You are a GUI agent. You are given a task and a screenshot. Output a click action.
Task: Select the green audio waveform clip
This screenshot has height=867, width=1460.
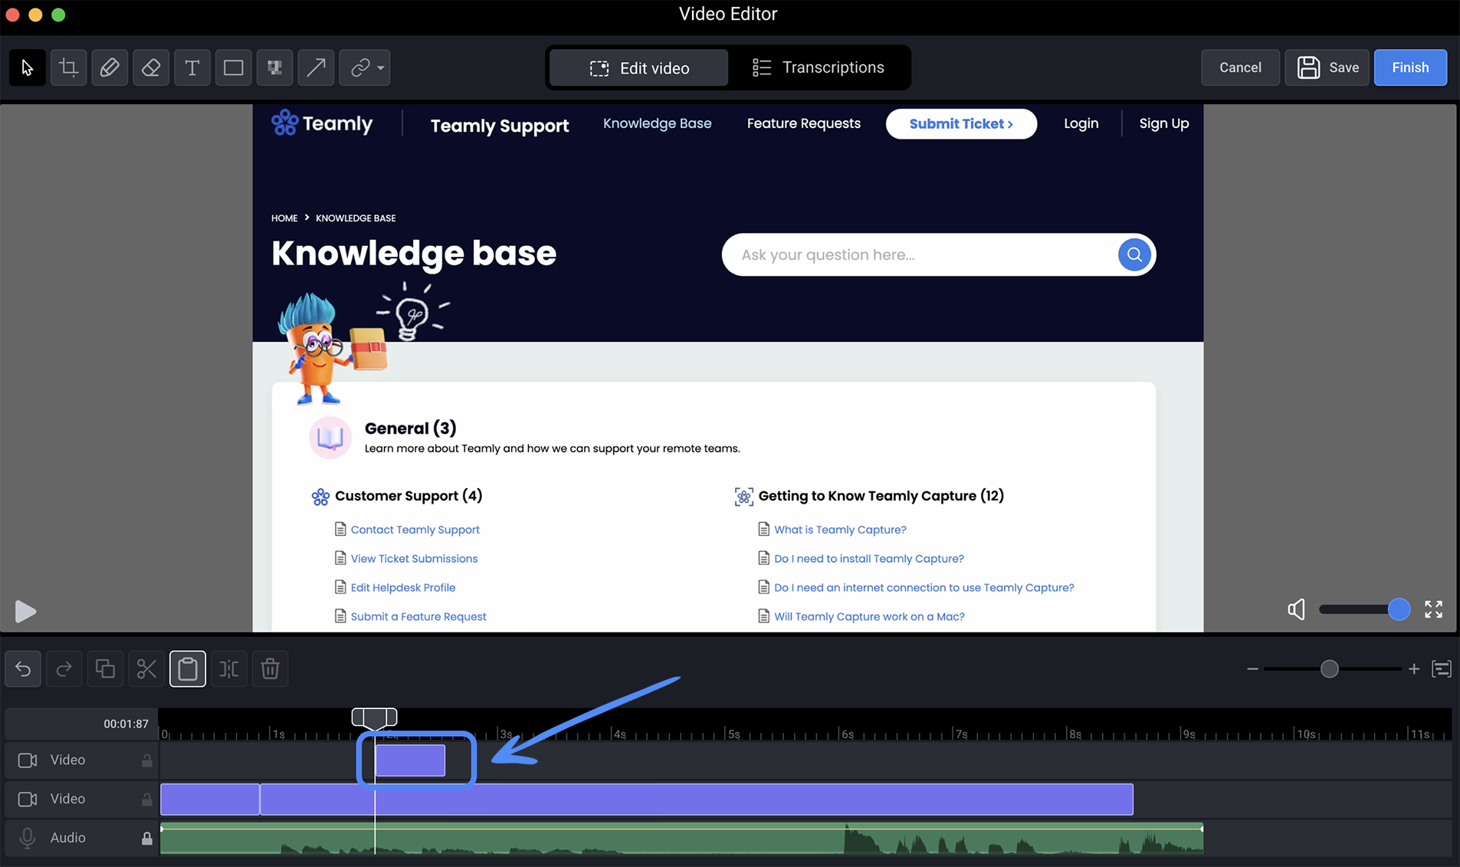pos(681,839)
